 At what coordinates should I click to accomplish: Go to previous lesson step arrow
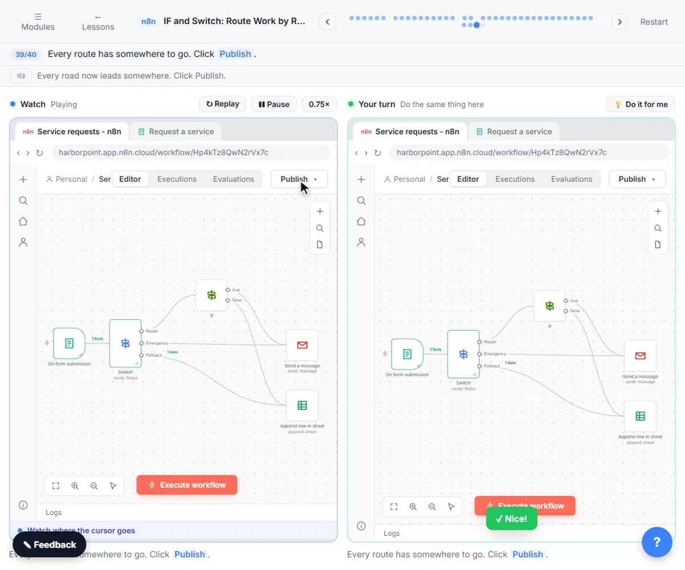327,22
